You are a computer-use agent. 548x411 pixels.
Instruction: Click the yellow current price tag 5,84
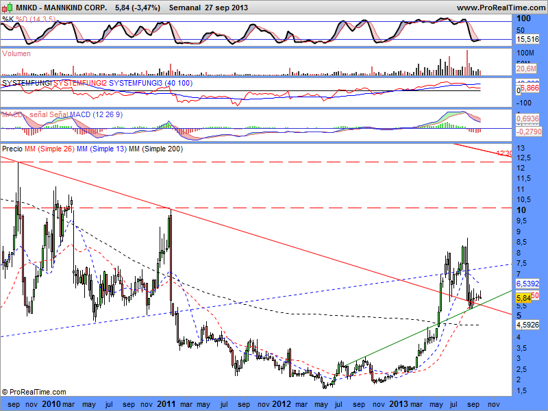pyautogui.click(x=523, y=298)
